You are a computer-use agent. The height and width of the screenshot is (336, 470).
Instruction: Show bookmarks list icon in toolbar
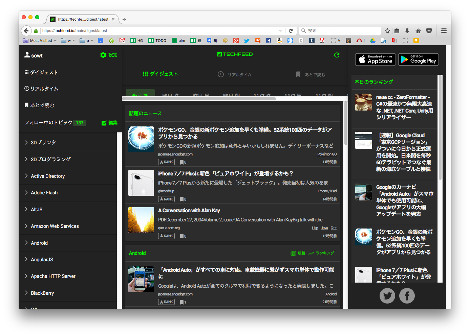tap(397, 31)
